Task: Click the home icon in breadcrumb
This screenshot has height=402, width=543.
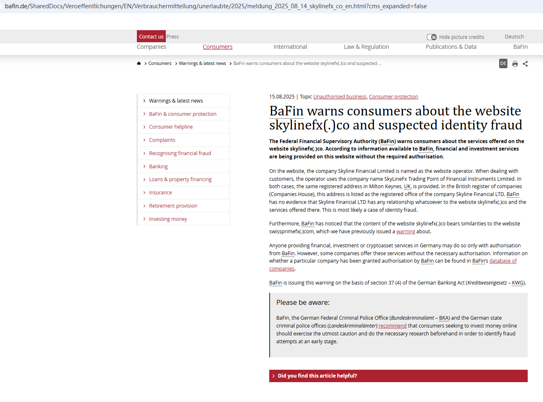Action: pyautogui.click(x=139, y=63)
